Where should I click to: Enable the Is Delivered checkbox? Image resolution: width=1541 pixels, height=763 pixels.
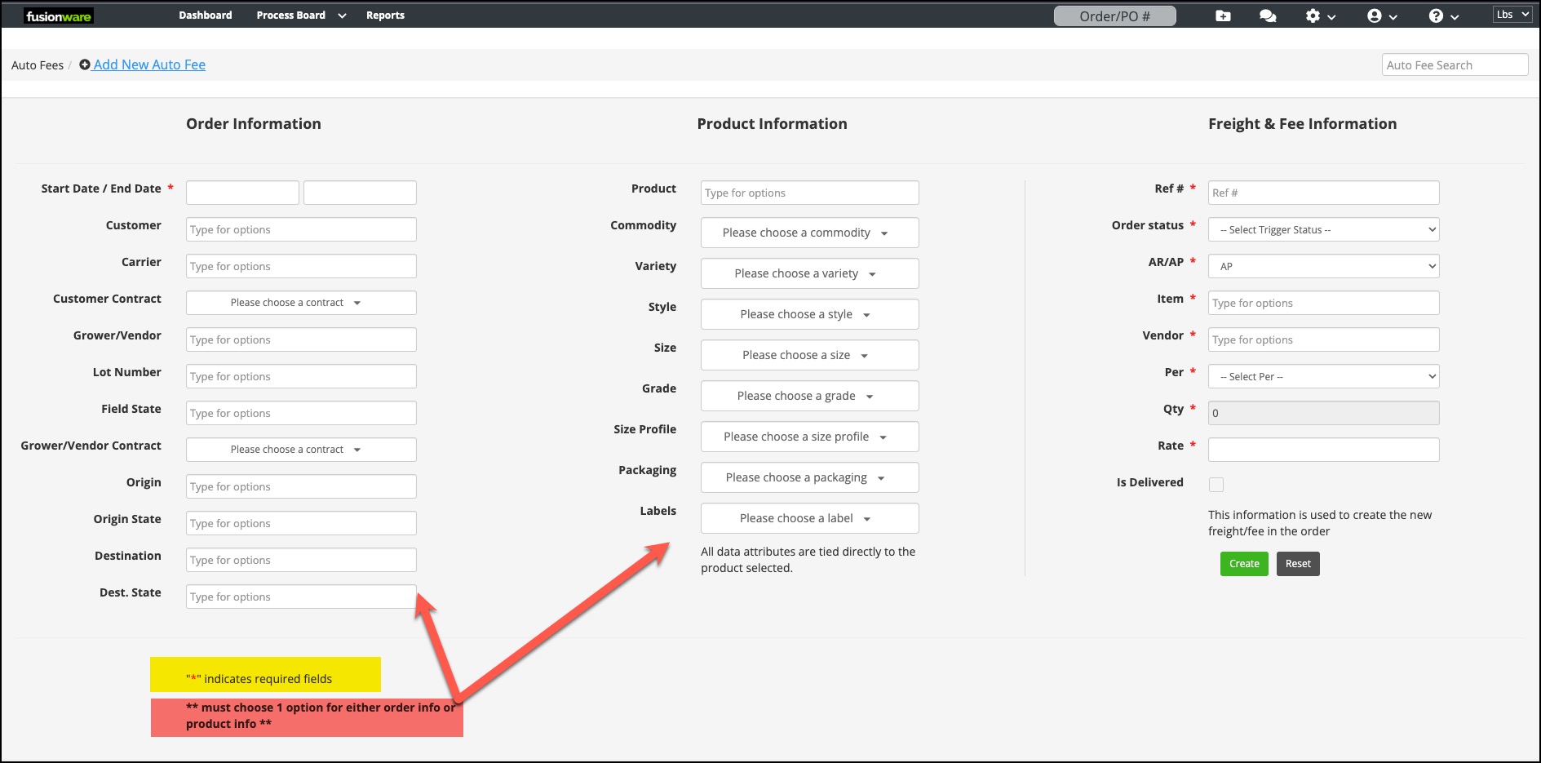tap(1216, 484)
